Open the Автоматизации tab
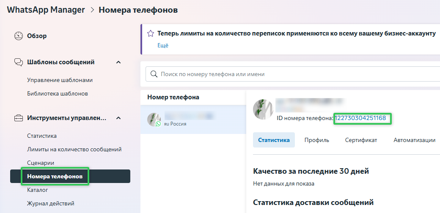The height and width of the screenshot is (213, 440). (x=414, y=140)
